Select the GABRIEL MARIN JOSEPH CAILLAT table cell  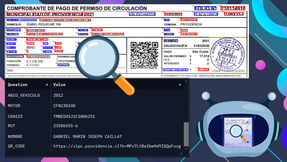[x=88, y=136]
